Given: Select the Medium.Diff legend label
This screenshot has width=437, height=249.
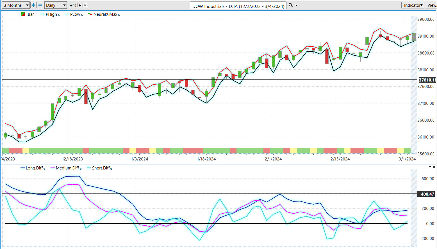Looking at the screenshot, I should click(x=67, y=168).
